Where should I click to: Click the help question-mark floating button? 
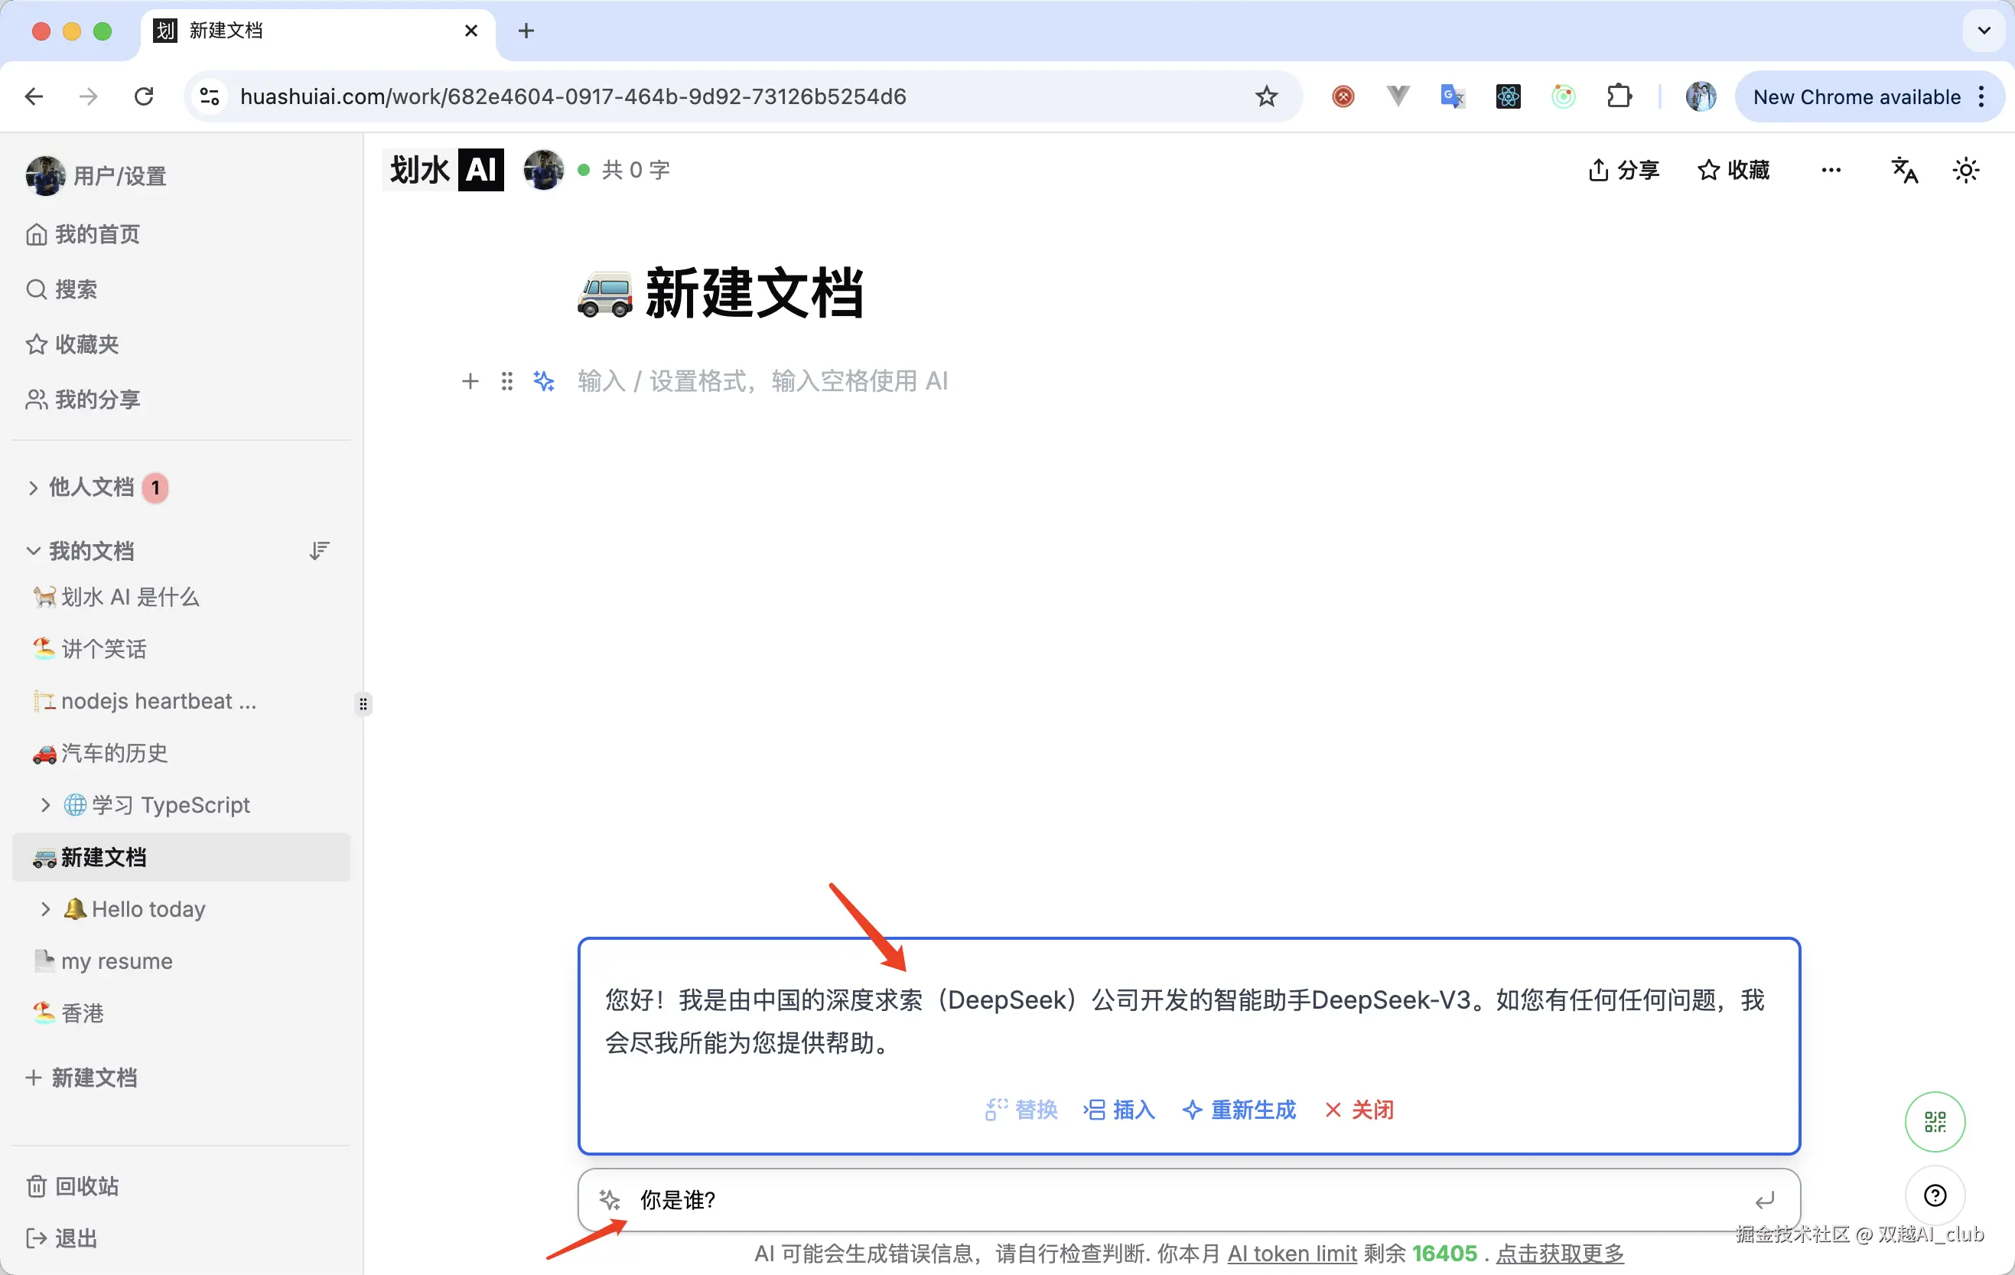[1935, 1195]
